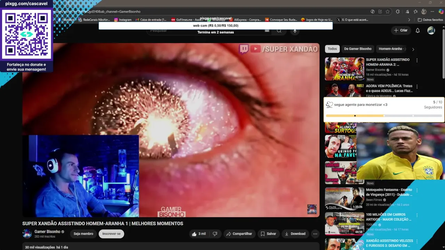This screenshot has width=445, height=250.
Task: Click the Swen Filmes channel name
Action: 374,200
